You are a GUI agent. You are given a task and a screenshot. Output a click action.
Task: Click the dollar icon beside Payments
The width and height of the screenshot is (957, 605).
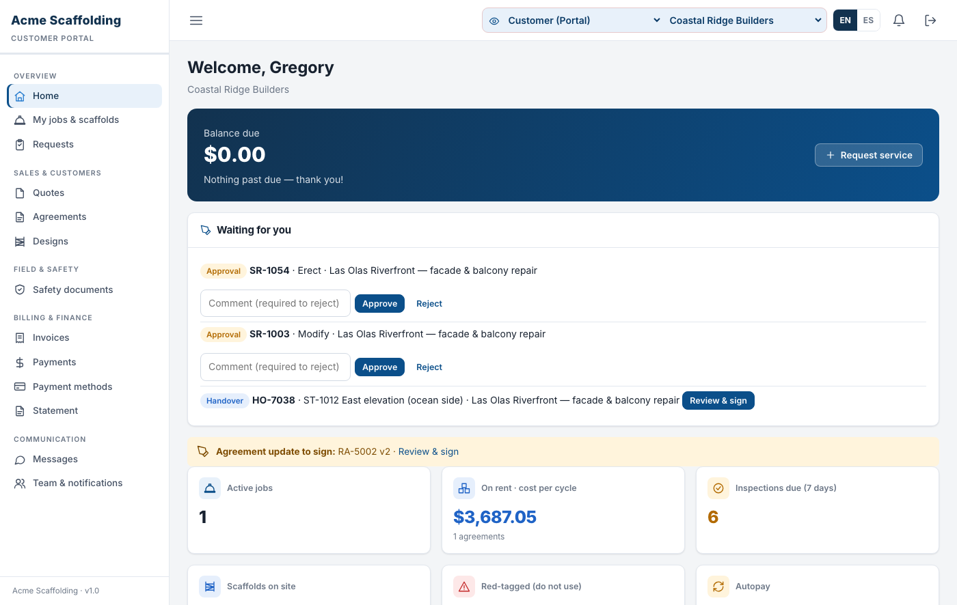[20, 363]
